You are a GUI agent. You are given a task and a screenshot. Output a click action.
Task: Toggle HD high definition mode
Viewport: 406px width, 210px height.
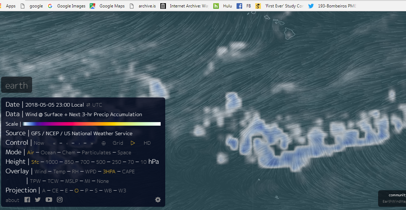click(x=147, y=143)
